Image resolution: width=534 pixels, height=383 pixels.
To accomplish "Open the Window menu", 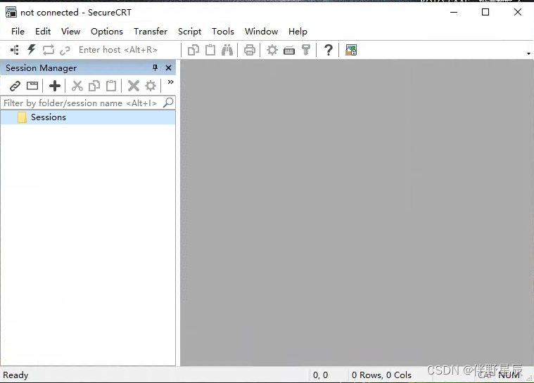I will pyautogui.click(x=261, y=32).
